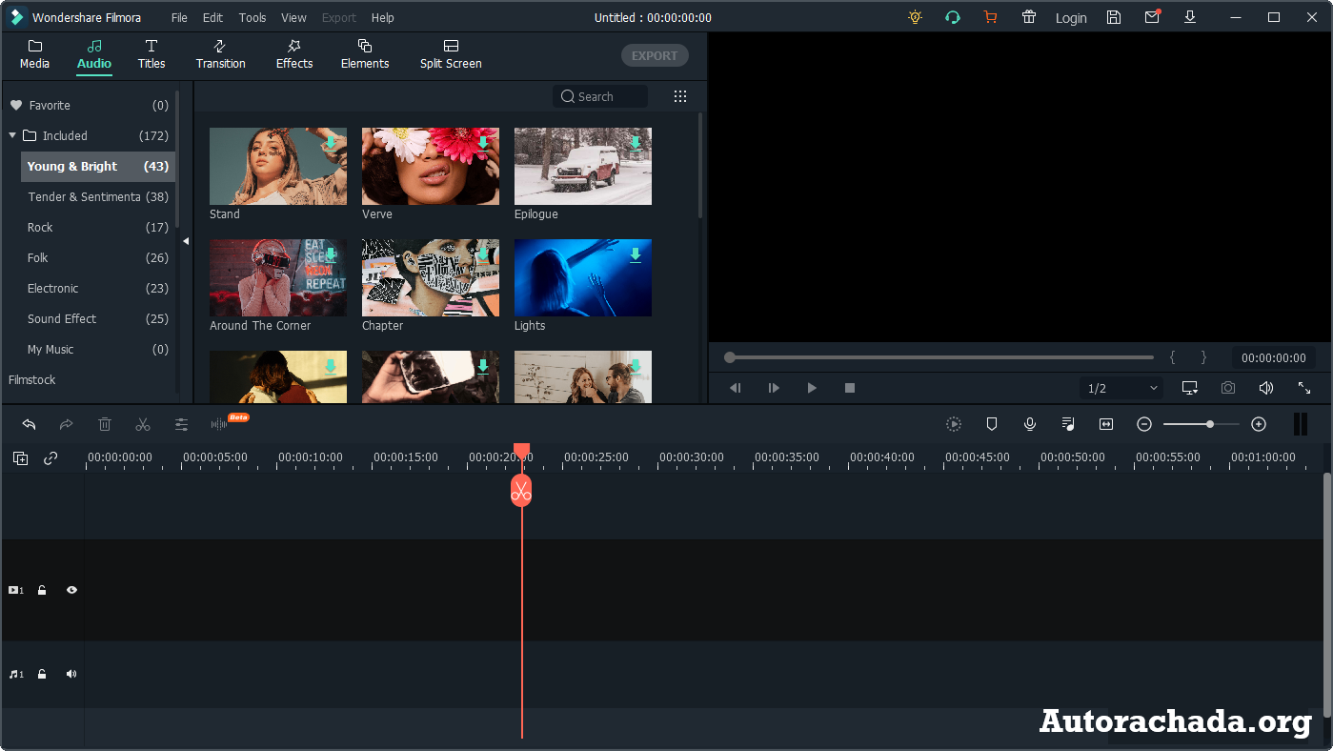This screenshot has height=751, width=1333.
Task: Open the shopping cart icon
Action: pyautogui.click(x=991, y=17)
